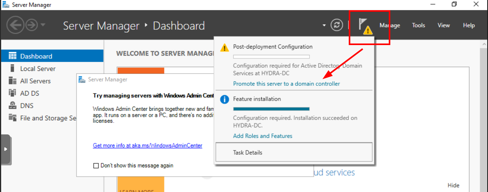Expand the navigation history dropdown arrow
The width and height of the screenshot is (488, 192).
point(43,25)
